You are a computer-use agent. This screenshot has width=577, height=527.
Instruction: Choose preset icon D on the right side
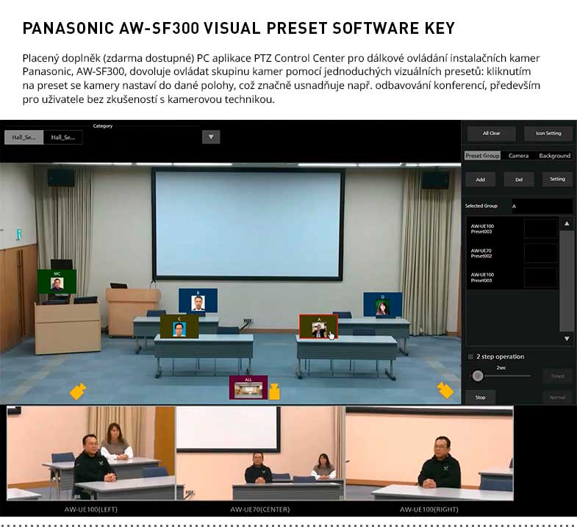point(382,305)
